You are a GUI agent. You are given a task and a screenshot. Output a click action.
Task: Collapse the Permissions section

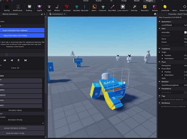pos(159,88)
